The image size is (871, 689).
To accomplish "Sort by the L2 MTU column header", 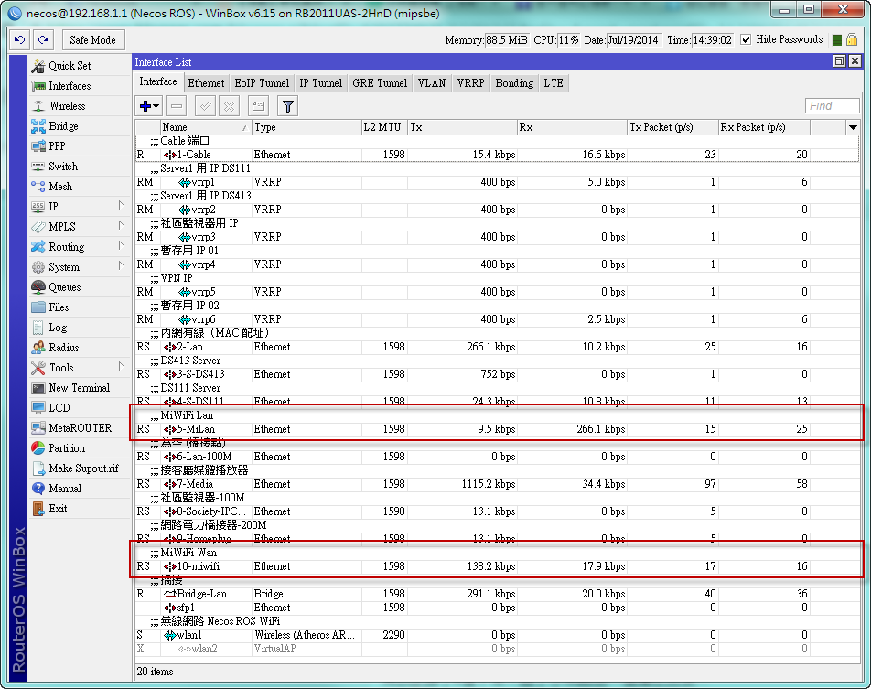I will point(384,127).
